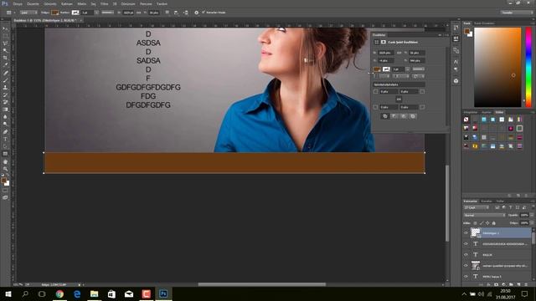Select the Lasso tool
This screenshot has height=301, width=536.
click(x=5, y=43)
